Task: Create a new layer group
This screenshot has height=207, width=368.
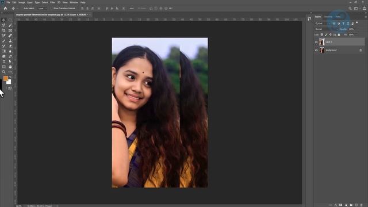Action: tap(351, 205)
